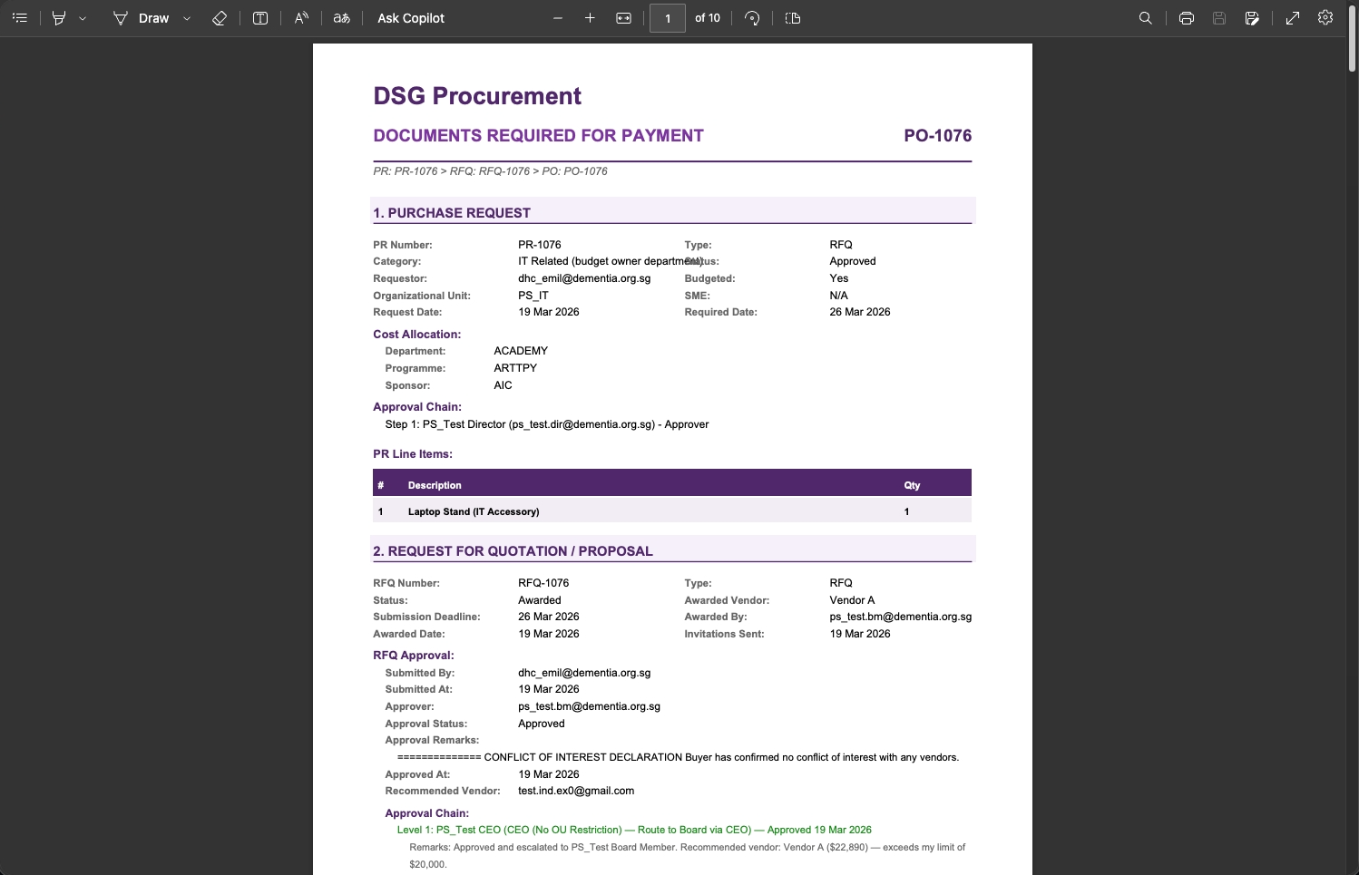This screenshot has width=1359, height=875.
Task: Click the 'Description' table column header
Action: pyautogui.click(x=435, y=485)
